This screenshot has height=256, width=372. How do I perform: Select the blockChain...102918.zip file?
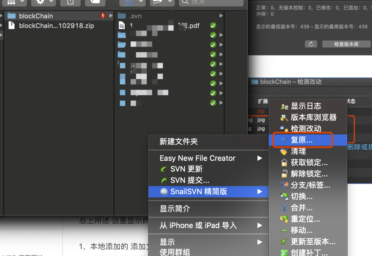point(59,26)
